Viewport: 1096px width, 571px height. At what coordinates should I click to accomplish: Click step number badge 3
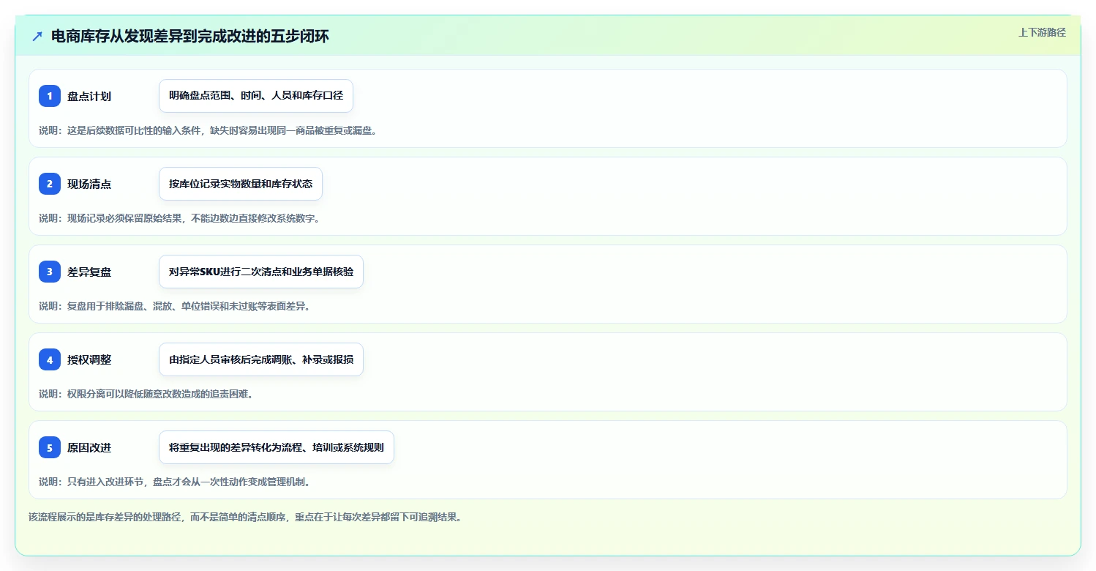(x=50, y=272)
